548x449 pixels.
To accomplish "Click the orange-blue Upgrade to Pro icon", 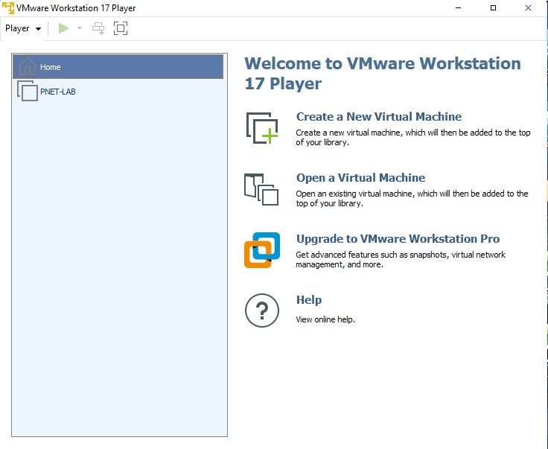I will click(x=261, y=250).
